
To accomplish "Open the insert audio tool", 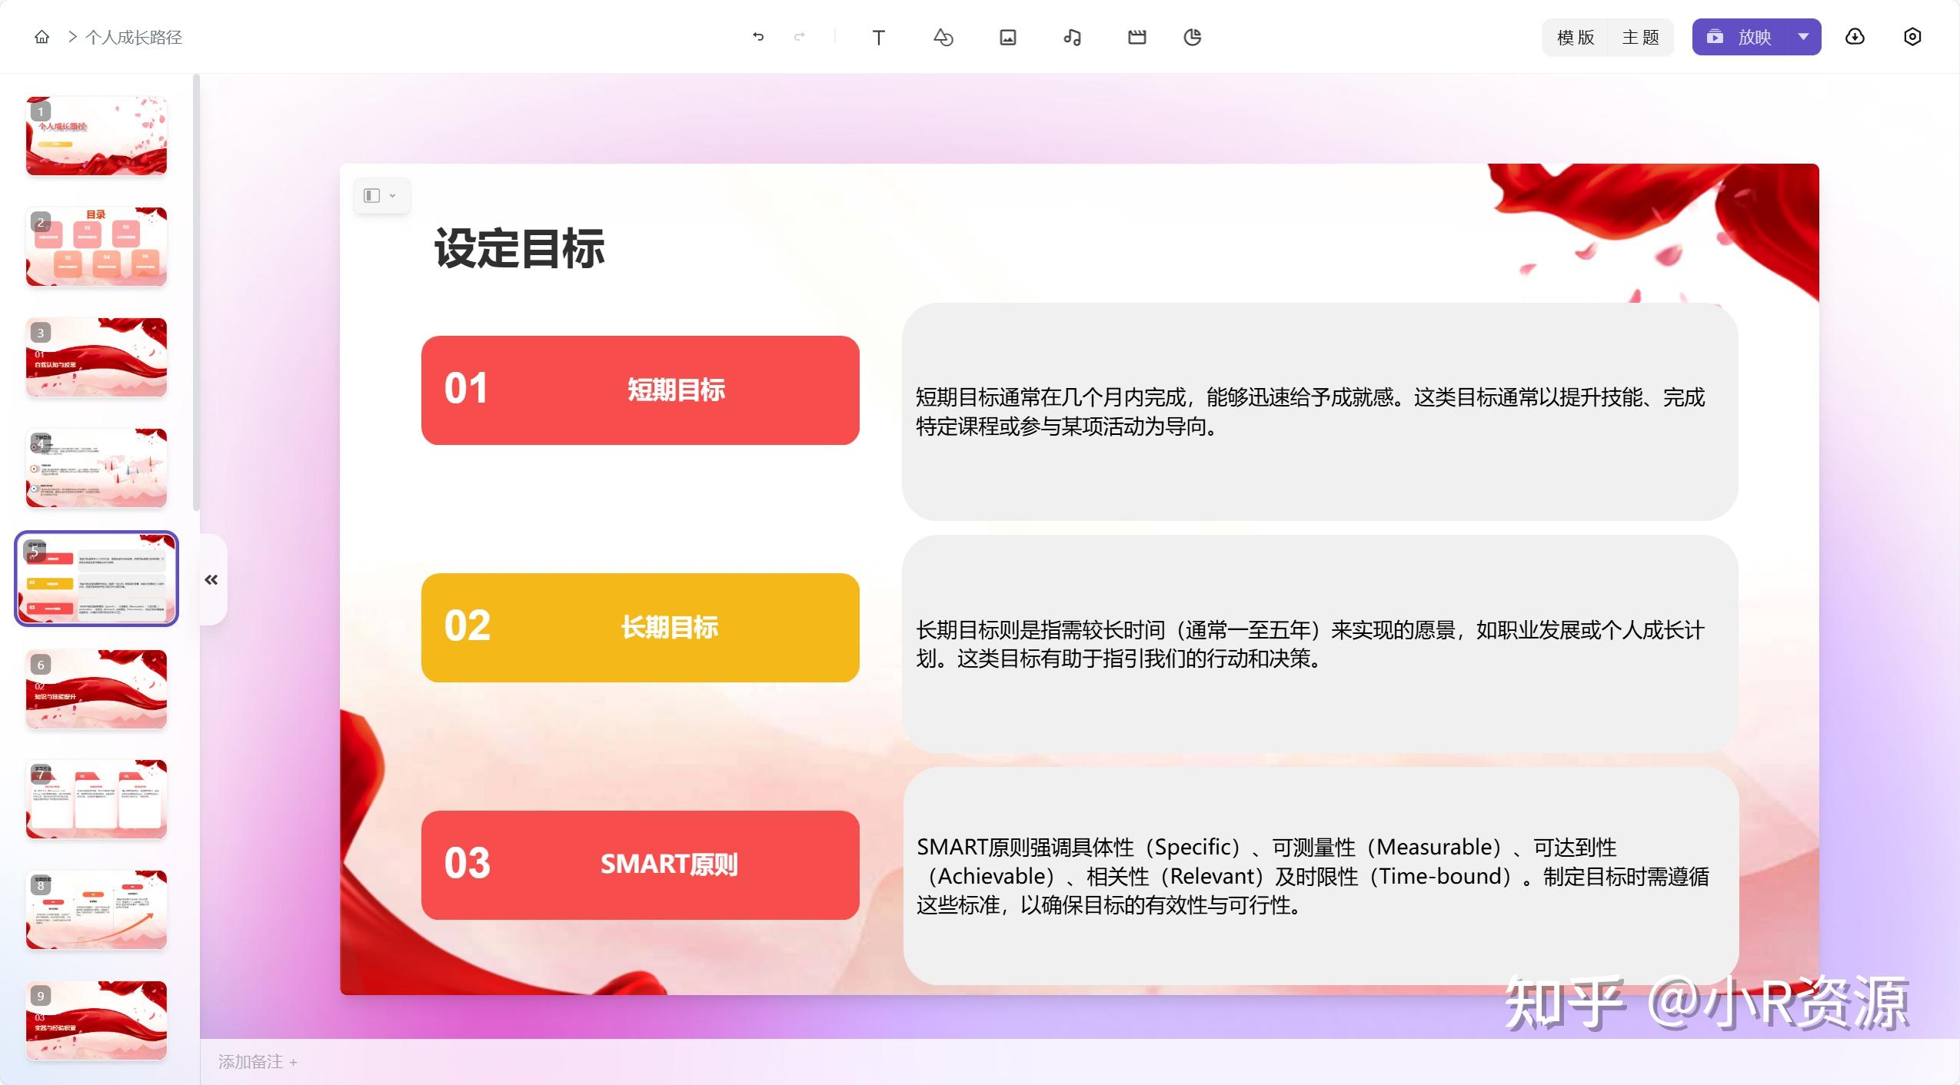I will 1072,36.
